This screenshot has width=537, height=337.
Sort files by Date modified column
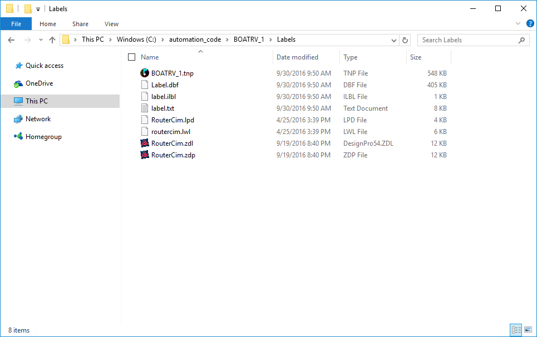tap(297, 57)
